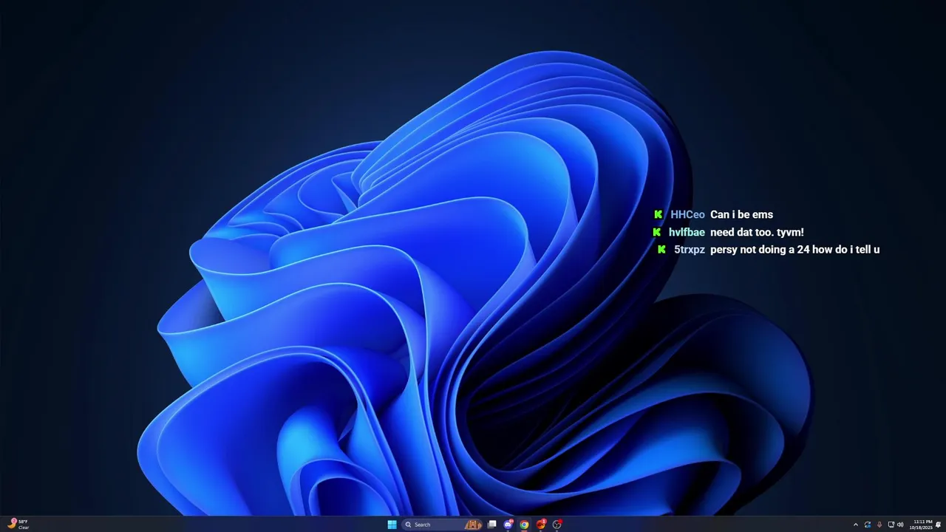Click the username hvlfbae in chat overlay

point(687,232)
